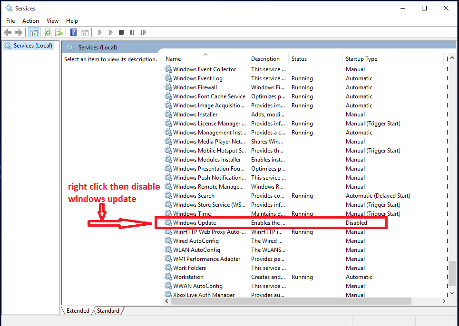
Task: Click the Refresh toolbar icon
Action: tap(49, 32)
